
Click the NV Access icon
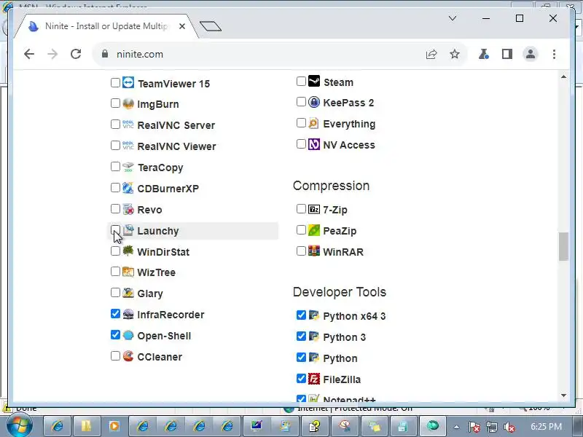314,144
